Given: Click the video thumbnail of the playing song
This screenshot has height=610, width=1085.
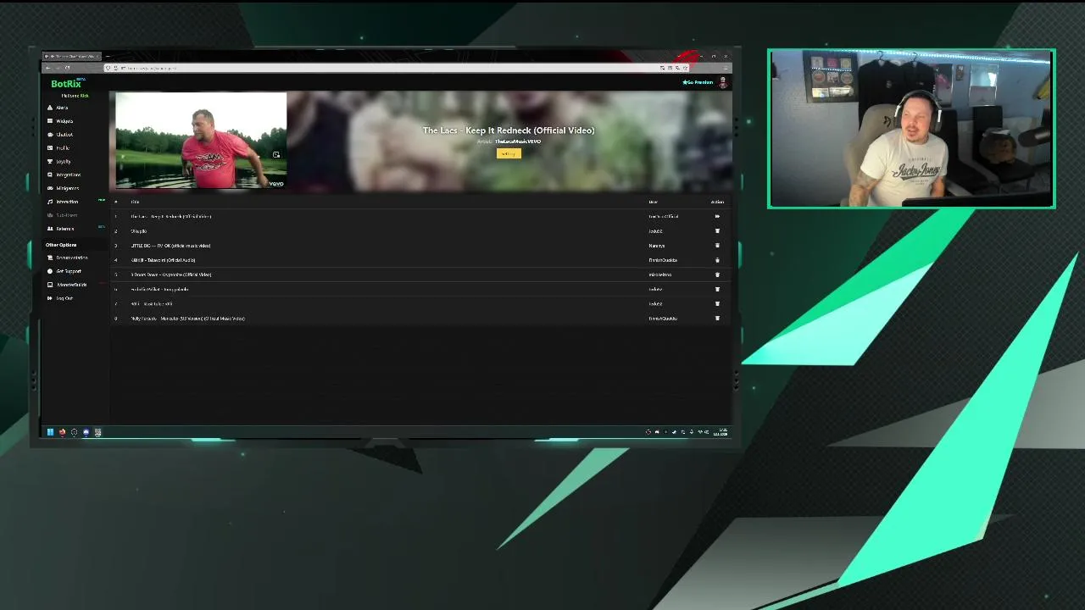Looking at the screenshot, I should point(201,140).
